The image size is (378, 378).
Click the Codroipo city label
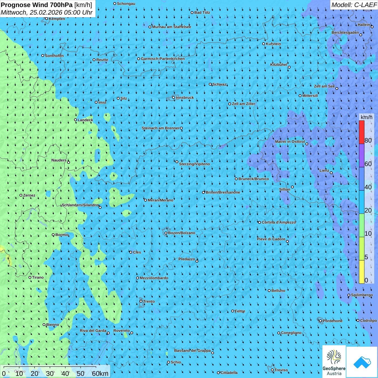[x=369, y=320]
